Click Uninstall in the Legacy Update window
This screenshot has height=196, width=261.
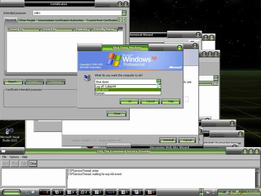[x=168, y=140]
